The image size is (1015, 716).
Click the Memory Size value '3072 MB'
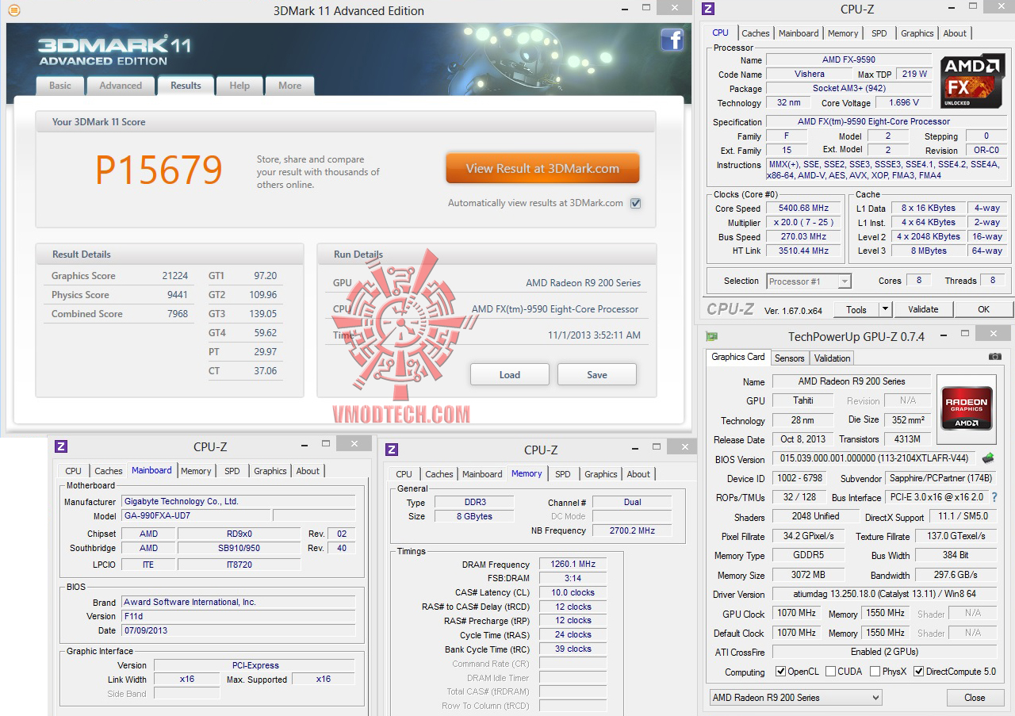point(808,575)
